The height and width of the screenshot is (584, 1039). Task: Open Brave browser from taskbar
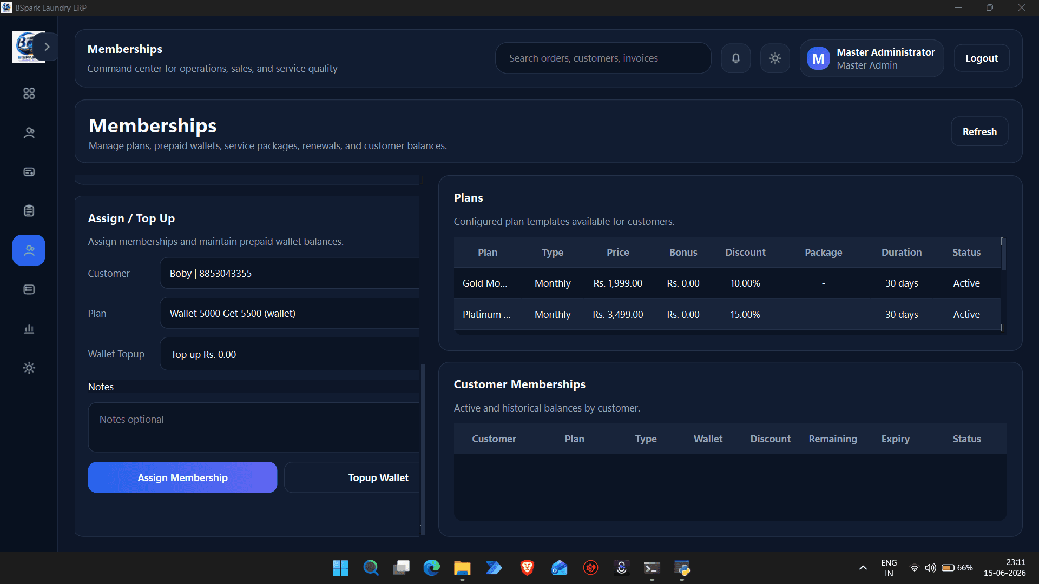click(527, 568)
